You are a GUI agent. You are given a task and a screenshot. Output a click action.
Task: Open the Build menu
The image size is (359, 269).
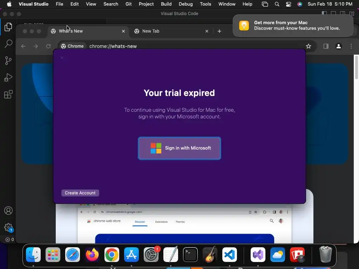[166, 4]
